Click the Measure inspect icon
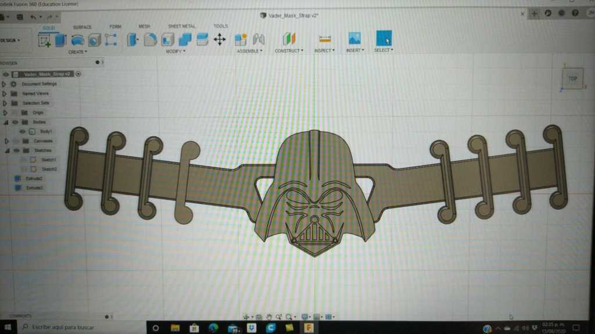 point(325,39)
